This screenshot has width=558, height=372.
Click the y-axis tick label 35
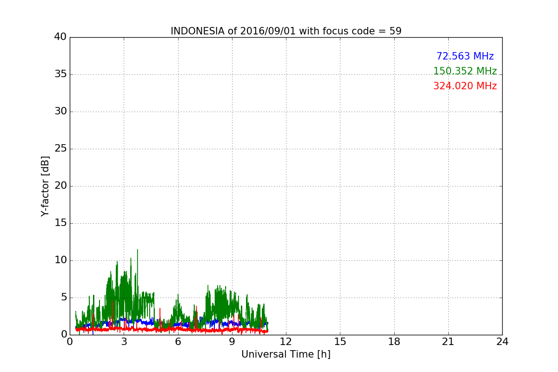click(60, 74)
